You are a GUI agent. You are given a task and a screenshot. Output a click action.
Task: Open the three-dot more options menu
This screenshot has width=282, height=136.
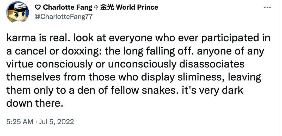click(267, 8)
